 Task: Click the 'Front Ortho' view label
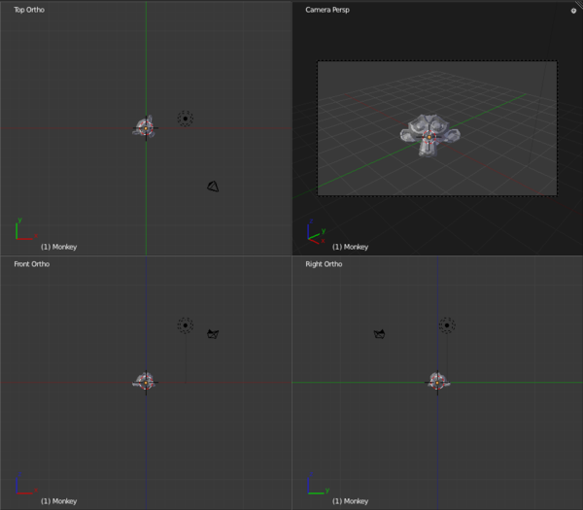pos(32,264)
